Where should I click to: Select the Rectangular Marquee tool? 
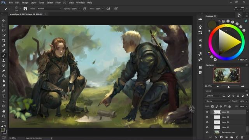tap(4, 25)
